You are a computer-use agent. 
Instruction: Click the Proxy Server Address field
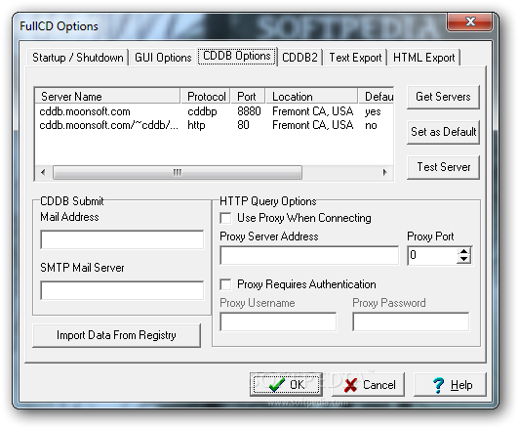309,255
